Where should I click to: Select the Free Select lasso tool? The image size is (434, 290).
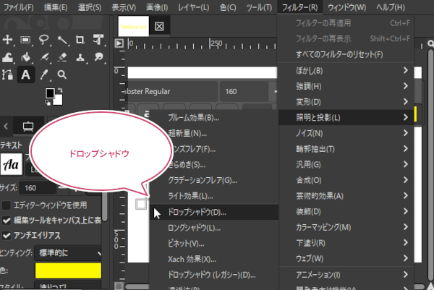(x=43, y=40)
